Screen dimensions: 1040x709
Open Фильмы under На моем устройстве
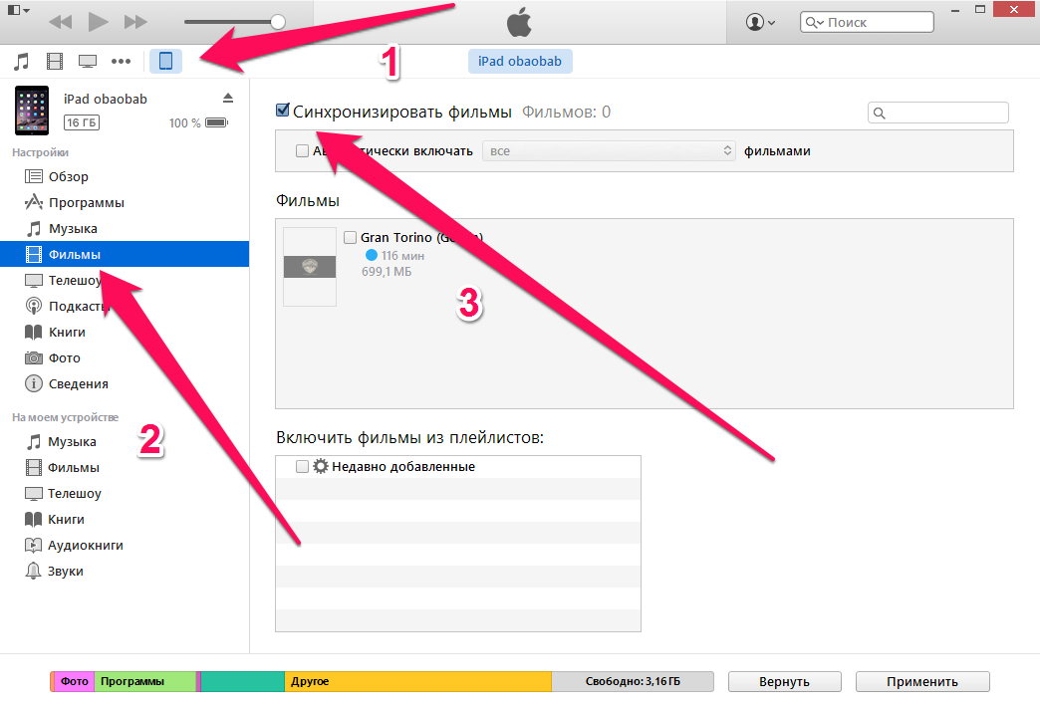point(125,468)
